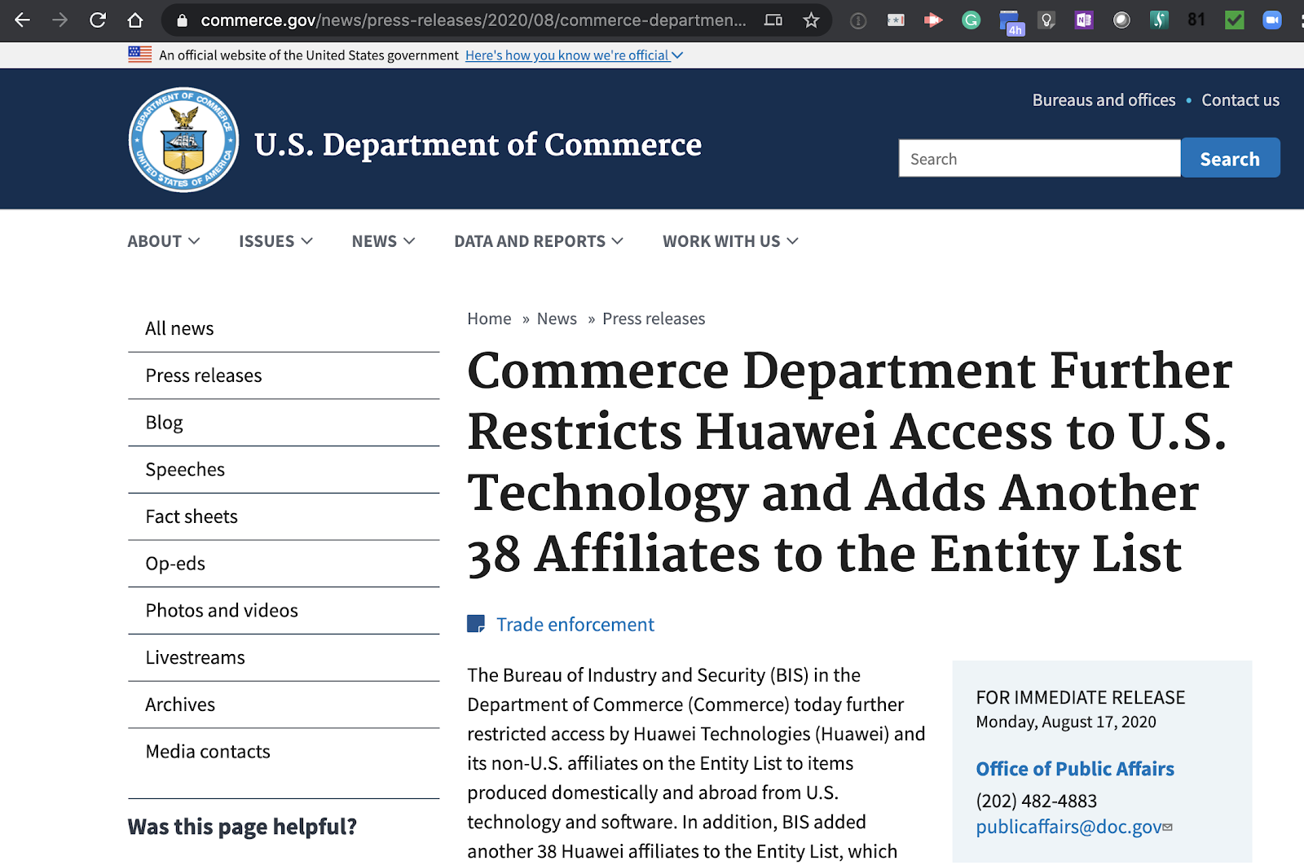The height and width of the screenshot is (865, 1304).
Task: Click the Home breadcrumb
Action: click(489, 318)
